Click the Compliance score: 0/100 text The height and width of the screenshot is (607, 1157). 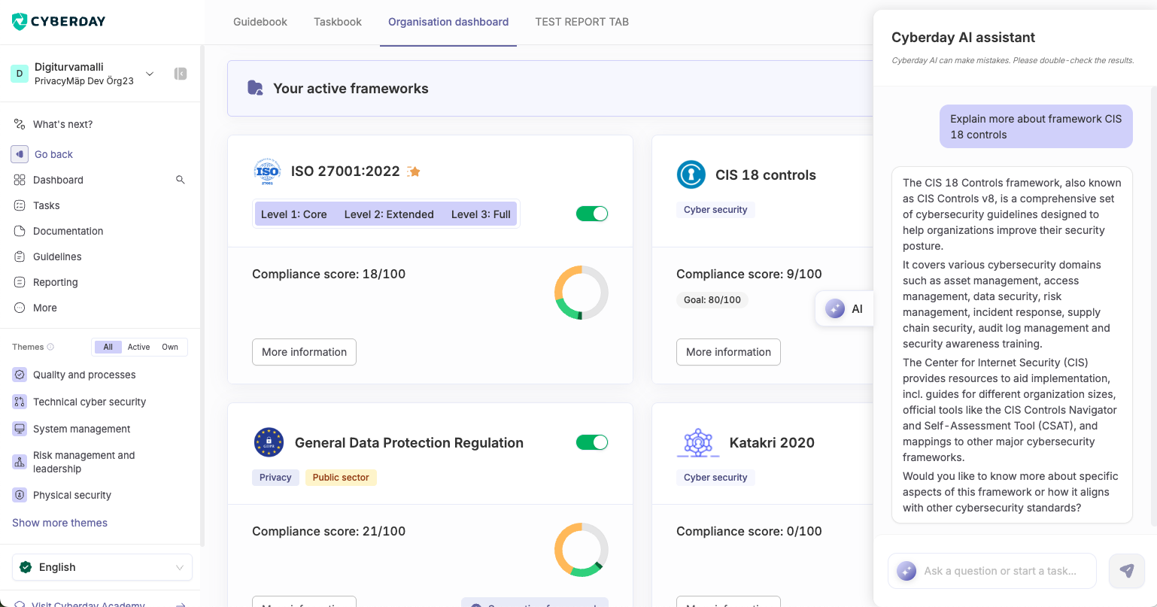[749, 531]
